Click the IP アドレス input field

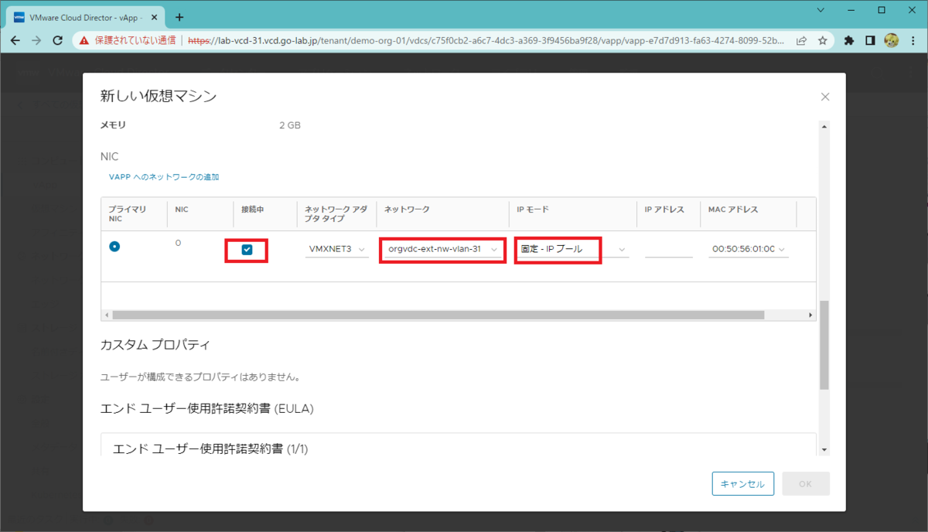[x=668, y=249]
